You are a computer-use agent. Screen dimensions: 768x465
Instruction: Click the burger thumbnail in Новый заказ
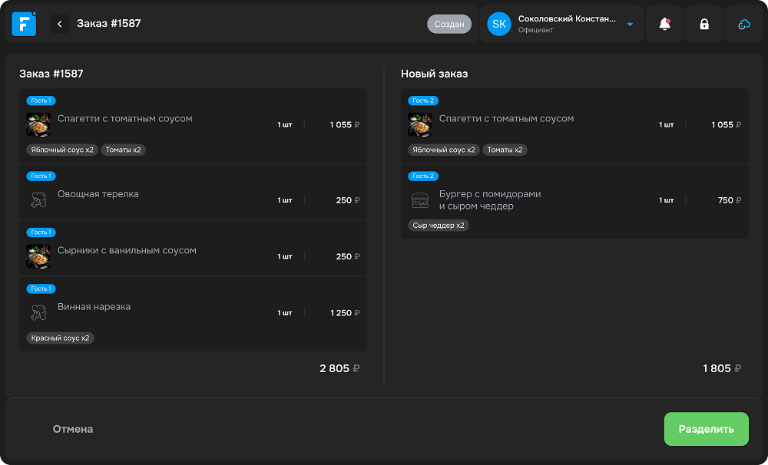420,199
